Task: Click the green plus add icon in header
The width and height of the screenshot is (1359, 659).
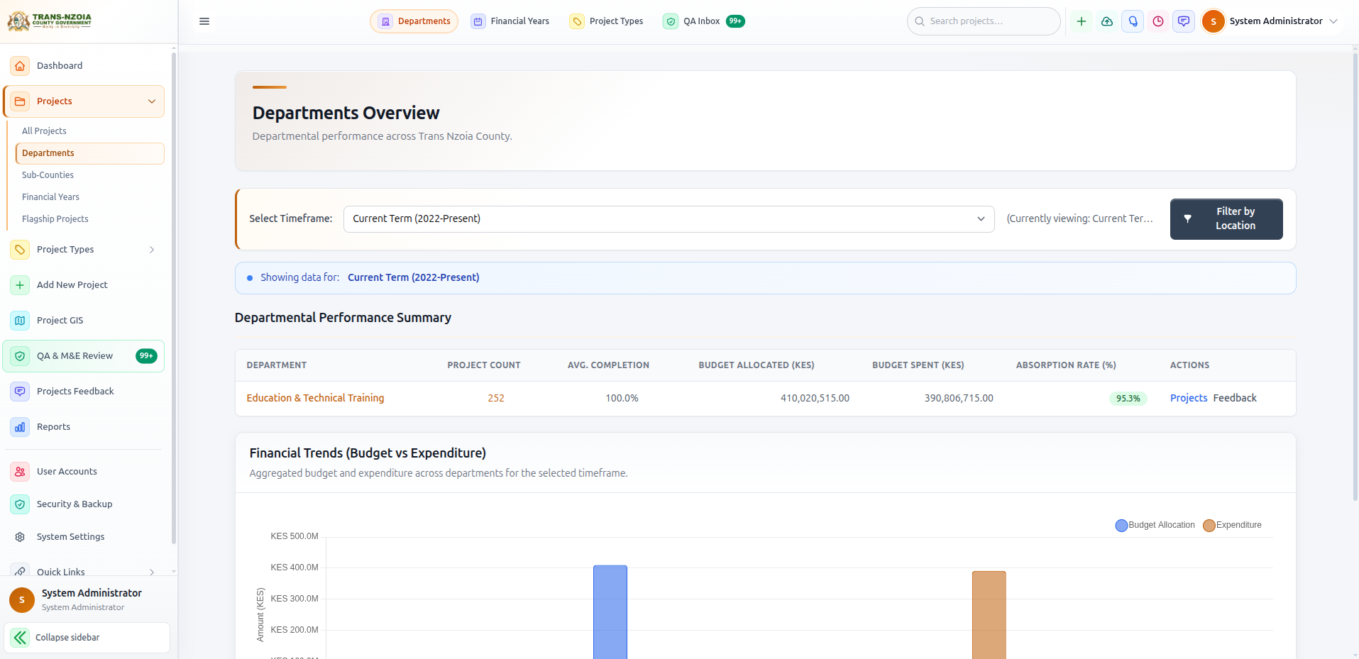Action: (1082, 21)
